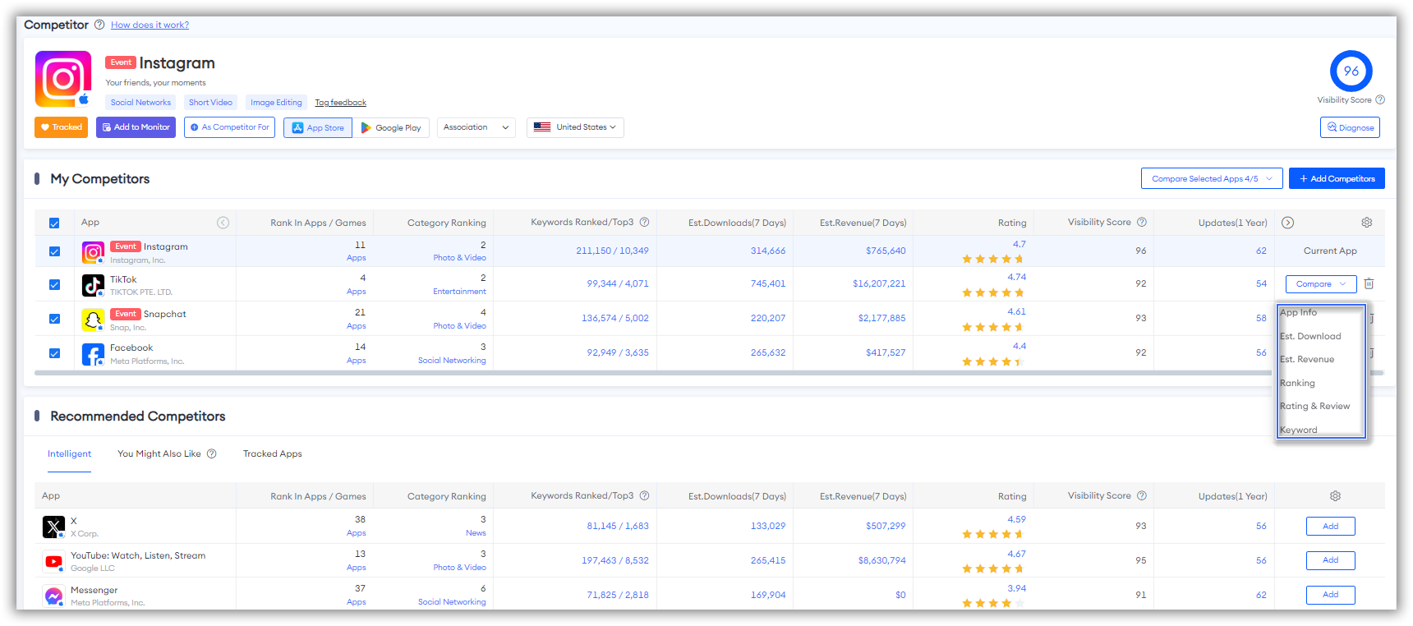Click the Visibility Score column help icon in My Competitors
Screen dimensions: 1413x626
(1142, 222)
